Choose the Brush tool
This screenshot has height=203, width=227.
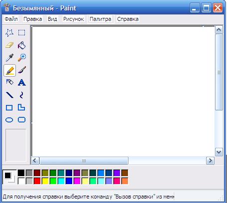22,70
